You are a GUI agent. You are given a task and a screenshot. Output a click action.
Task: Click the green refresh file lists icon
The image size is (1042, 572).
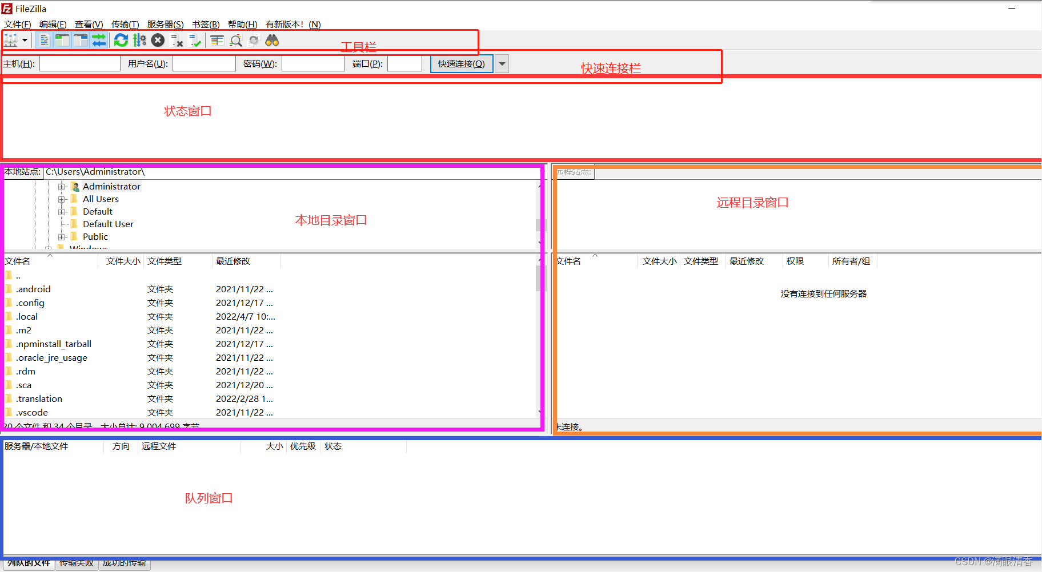tap(121, 41)
